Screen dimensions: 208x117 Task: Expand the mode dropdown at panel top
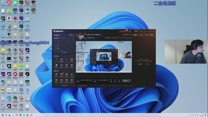click(x=57, y=35)
